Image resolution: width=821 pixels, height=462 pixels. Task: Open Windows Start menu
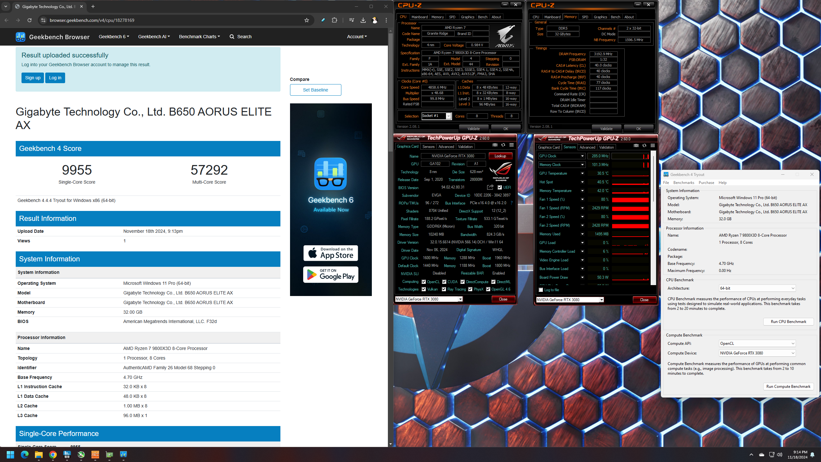[10, 455]
